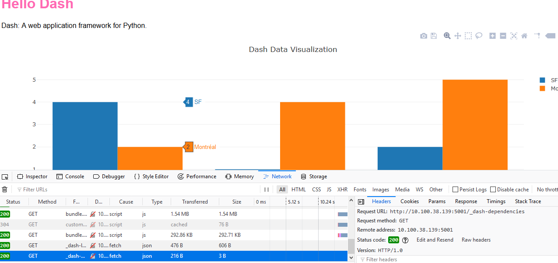The width and height of the screenshot is (558, 263).
Task: Sort by the Size column header
Action: pos(237,202)
